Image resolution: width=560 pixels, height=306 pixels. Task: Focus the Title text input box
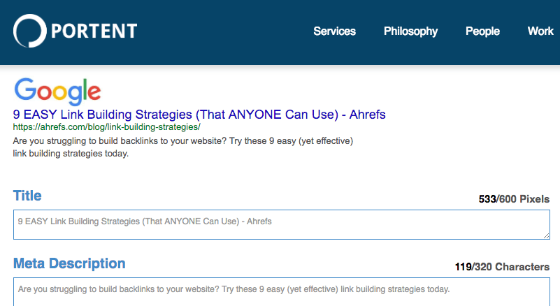pos(281,224)
